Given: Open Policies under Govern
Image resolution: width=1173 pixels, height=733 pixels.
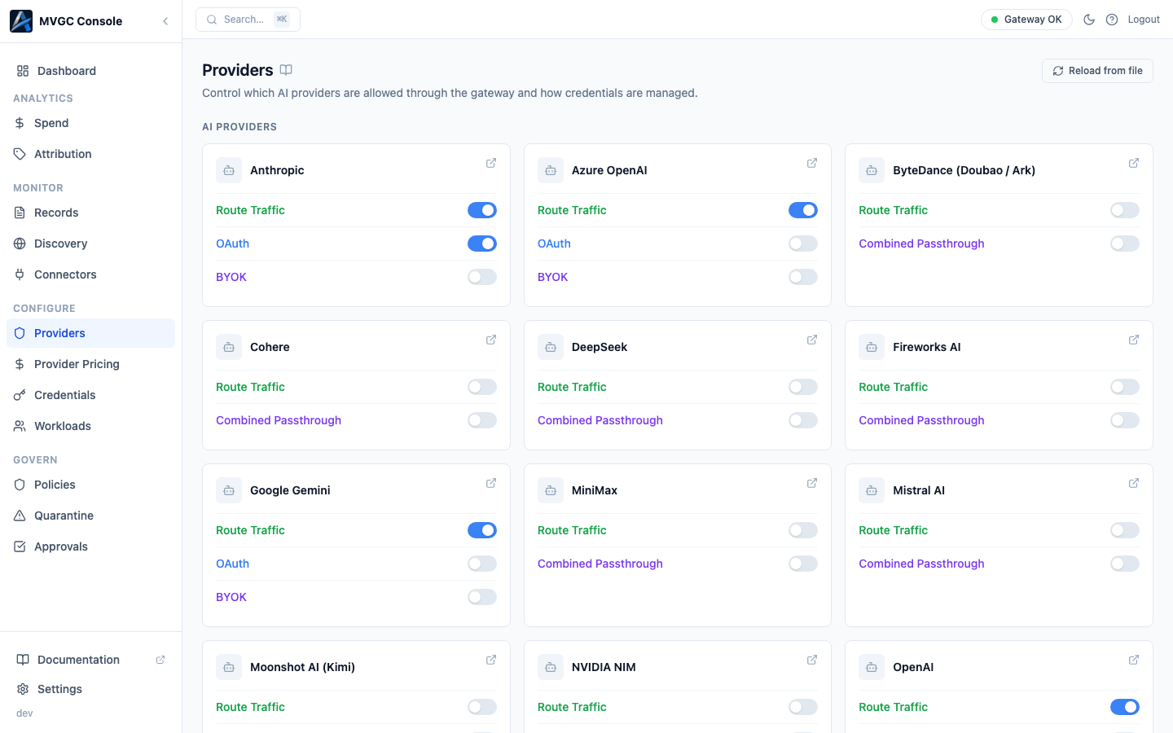Looking at the screenshot, I should tap(90, 485).
